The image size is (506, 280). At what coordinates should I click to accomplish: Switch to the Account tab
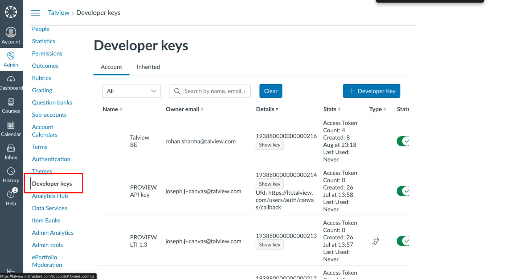coord(111,67)
